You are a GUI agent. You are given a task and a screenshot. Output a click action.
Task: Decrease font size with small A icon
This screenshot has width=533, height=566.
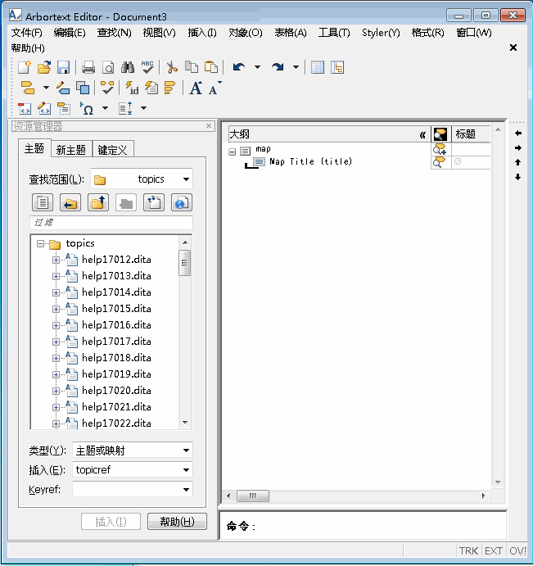point(215,88)
